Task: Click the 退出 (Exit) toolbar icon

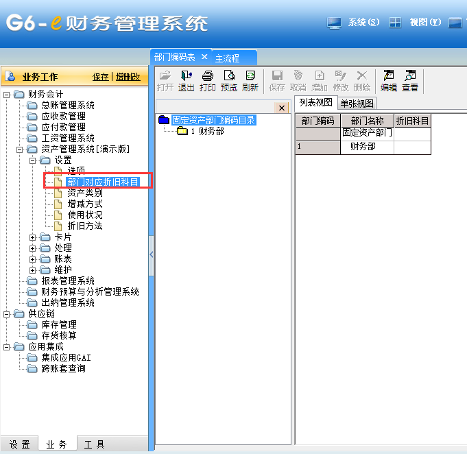Action: [187, 81]
